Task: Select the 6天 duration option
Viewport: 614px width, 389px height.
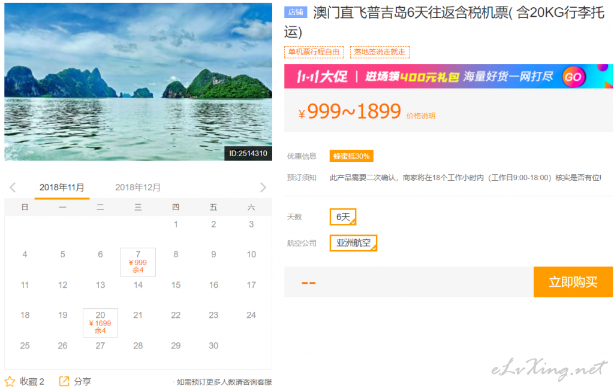Action: (343, 217)
